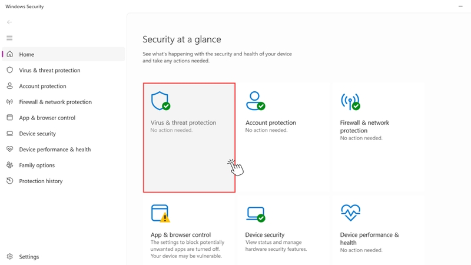Open the Account protection tile title

271,122
